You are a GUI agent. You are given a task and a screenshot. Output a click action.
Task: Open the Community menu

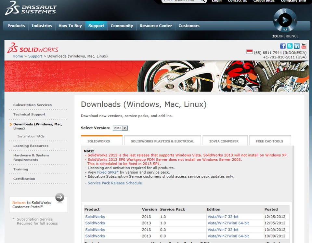click(x=122, y=26)
